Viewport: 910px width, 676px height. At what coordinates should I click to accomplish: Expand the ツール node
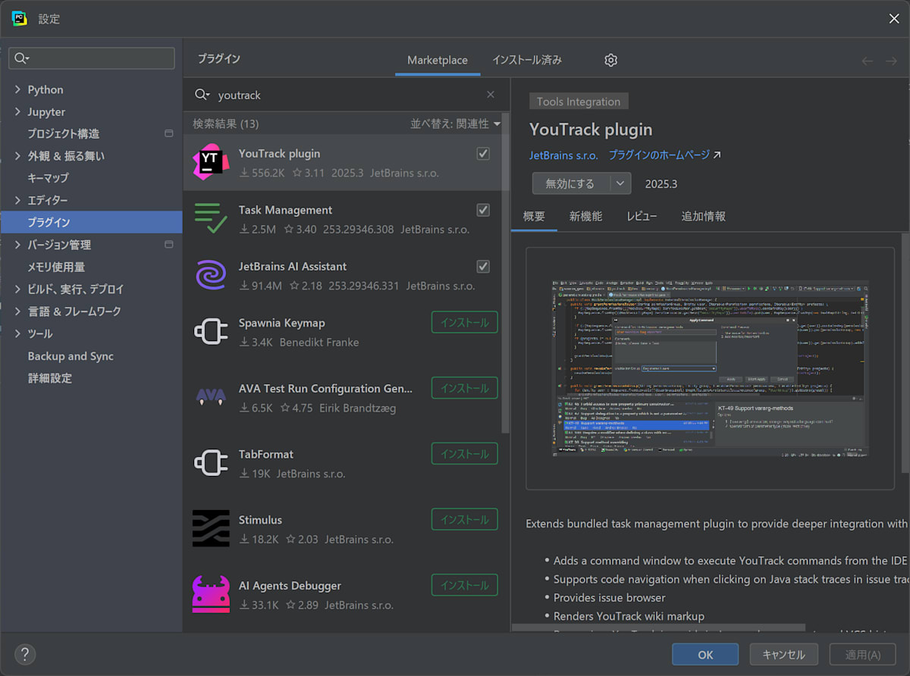[17, 333]
